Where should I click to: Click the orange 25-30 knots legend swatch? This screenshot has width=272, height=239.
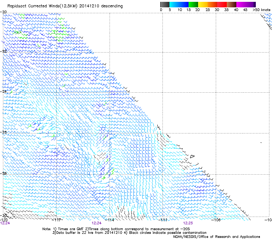tap(212, 4)
